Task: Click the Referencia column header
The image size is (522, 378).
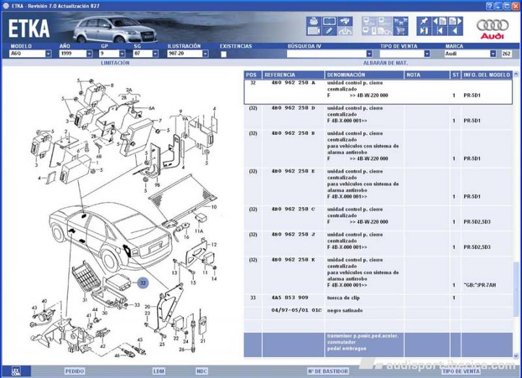Action: click(293, 75)
